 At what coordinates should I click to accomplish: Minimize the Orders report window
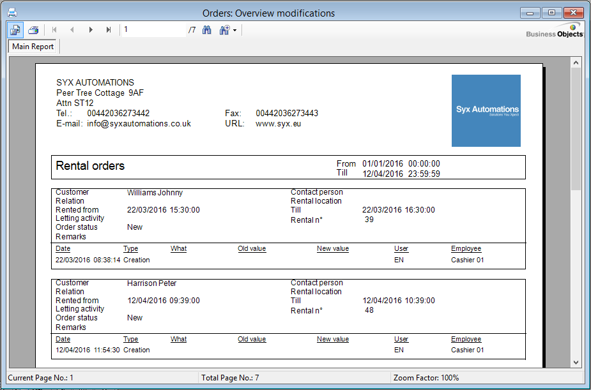tap(530, 12)
